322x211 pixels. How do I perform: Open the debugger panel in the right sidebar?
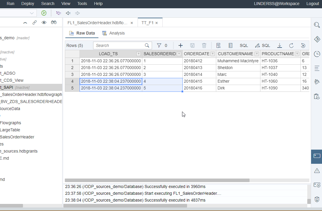(x=317, y=82)
